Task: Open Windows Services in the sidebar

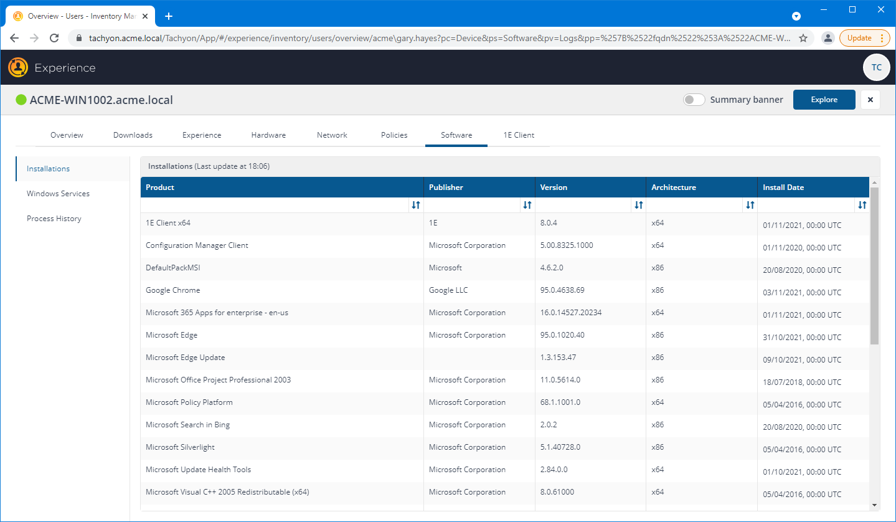Action: (x=73, y=194)
